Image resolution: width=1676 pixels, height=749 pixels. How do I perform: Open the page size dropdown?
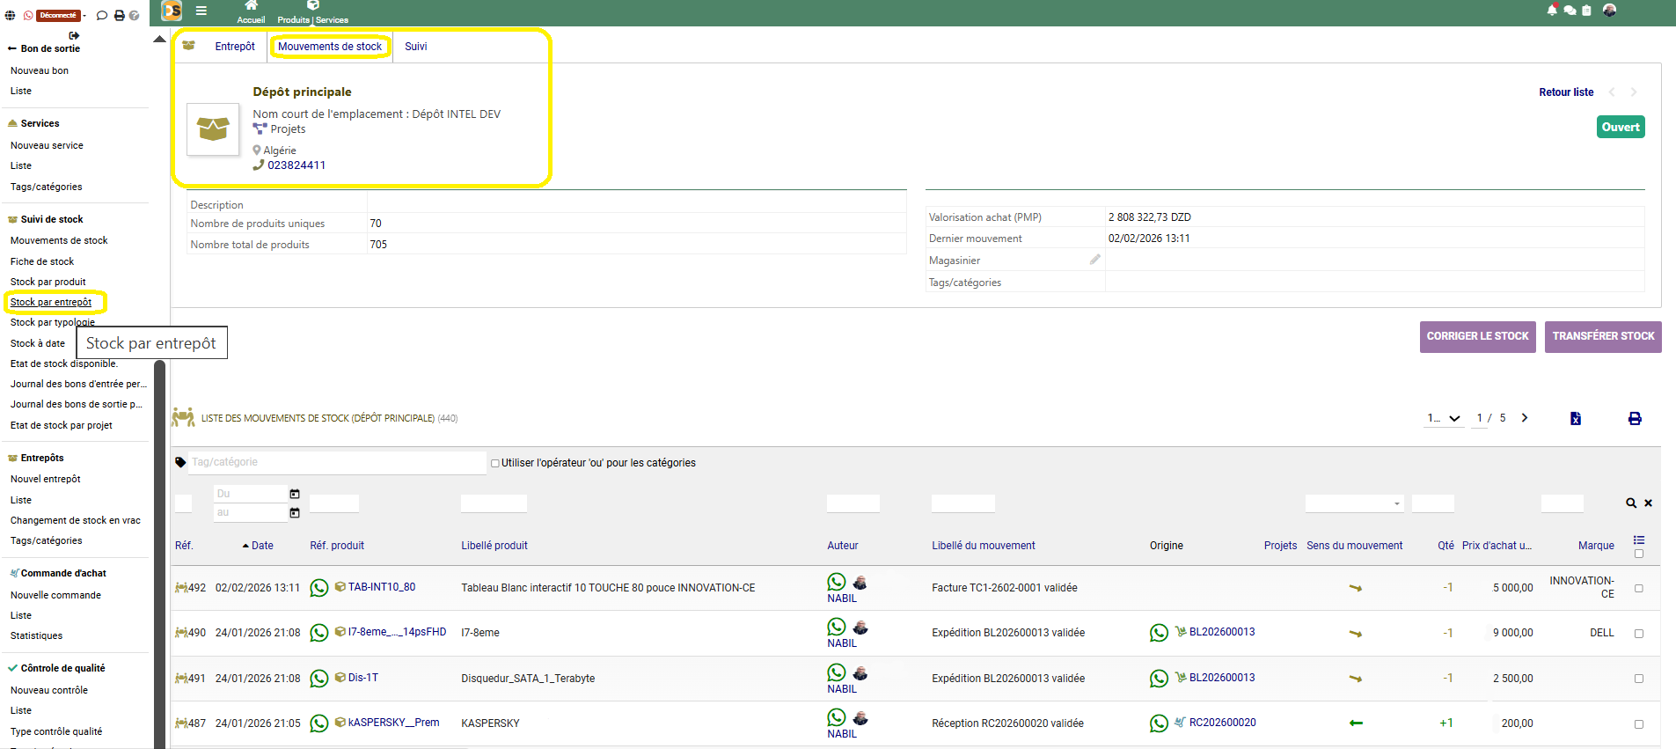coord(1444,419)
